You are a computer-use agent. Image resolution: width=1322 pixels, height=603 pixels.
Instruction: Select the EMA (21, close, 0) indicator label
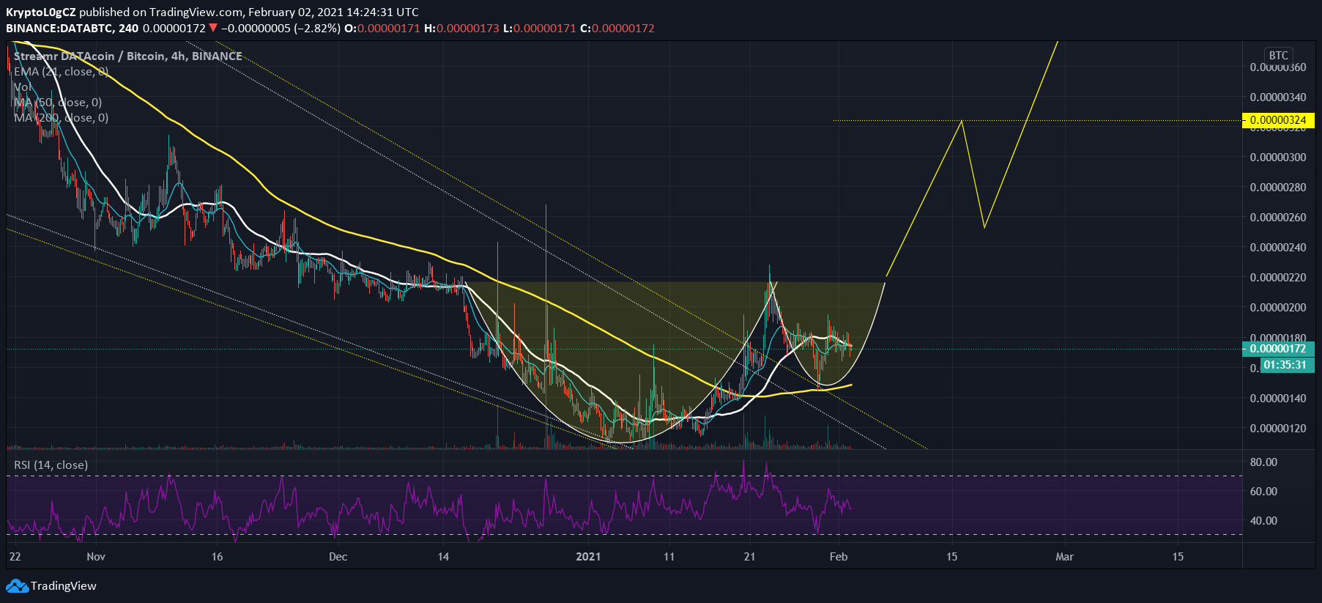[62, 71]
